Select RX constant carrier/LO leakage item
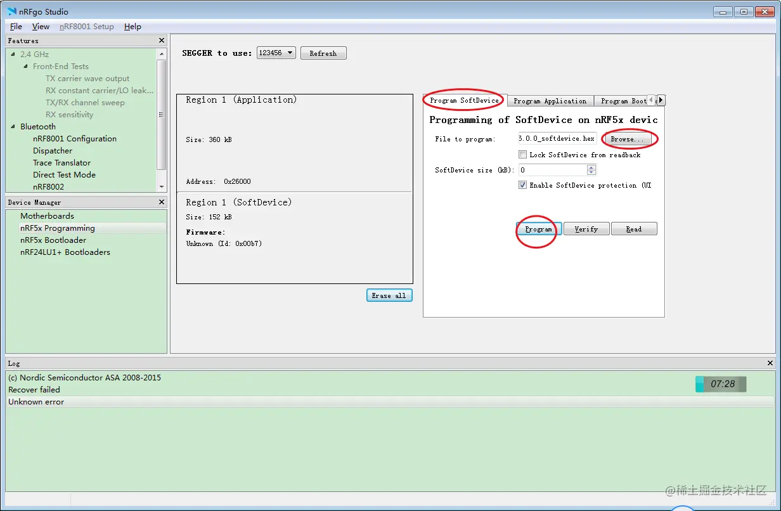The height and width of the screenshot is (511, 781). pos(100,91)
